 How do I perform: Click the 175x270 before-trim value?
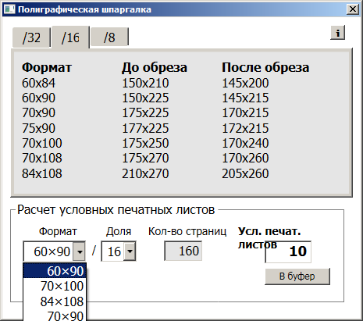145,158
